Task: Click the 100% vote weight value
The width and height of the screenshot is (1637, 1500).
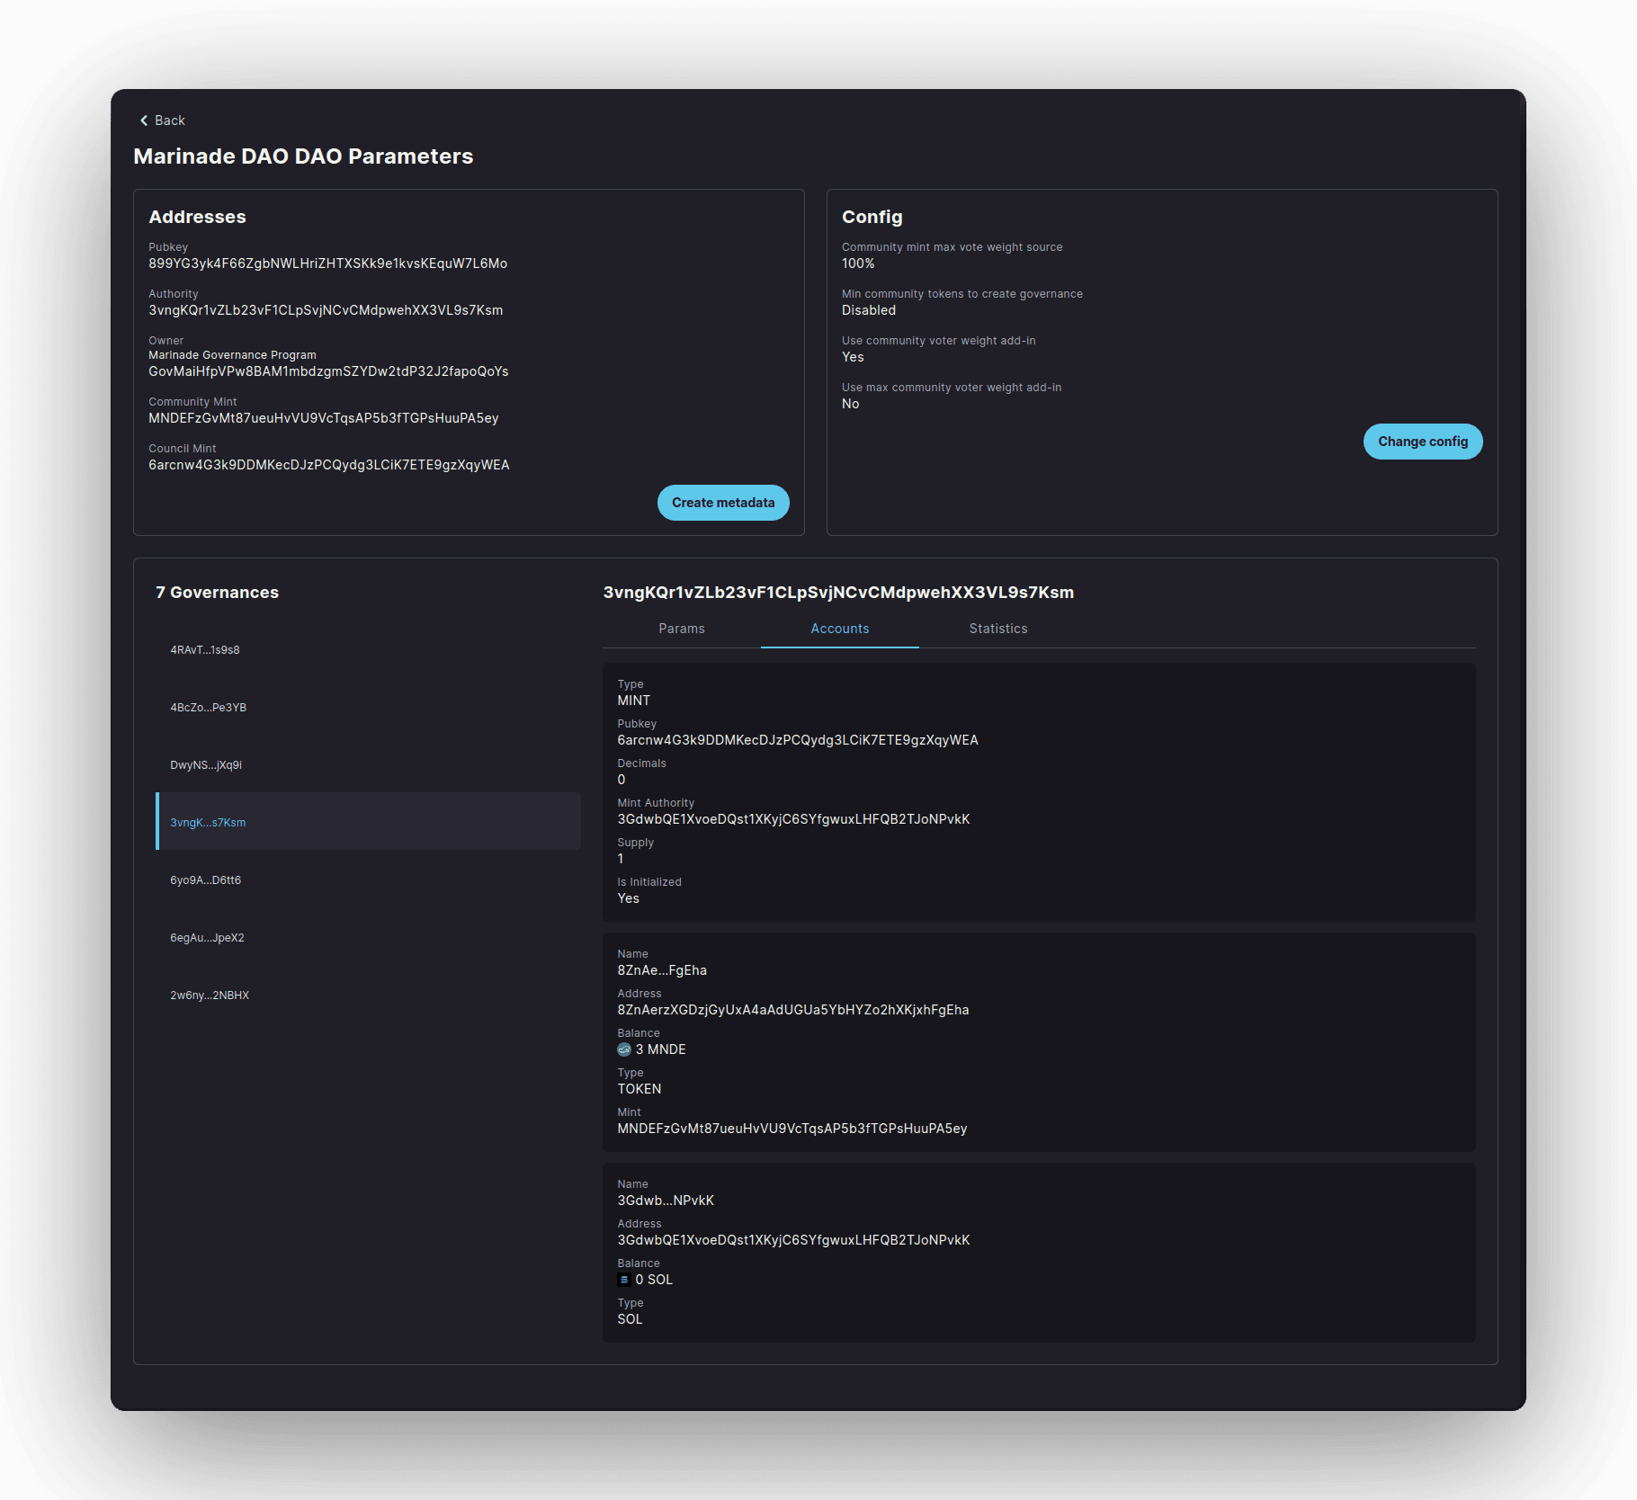Action: tap(858, 263)
